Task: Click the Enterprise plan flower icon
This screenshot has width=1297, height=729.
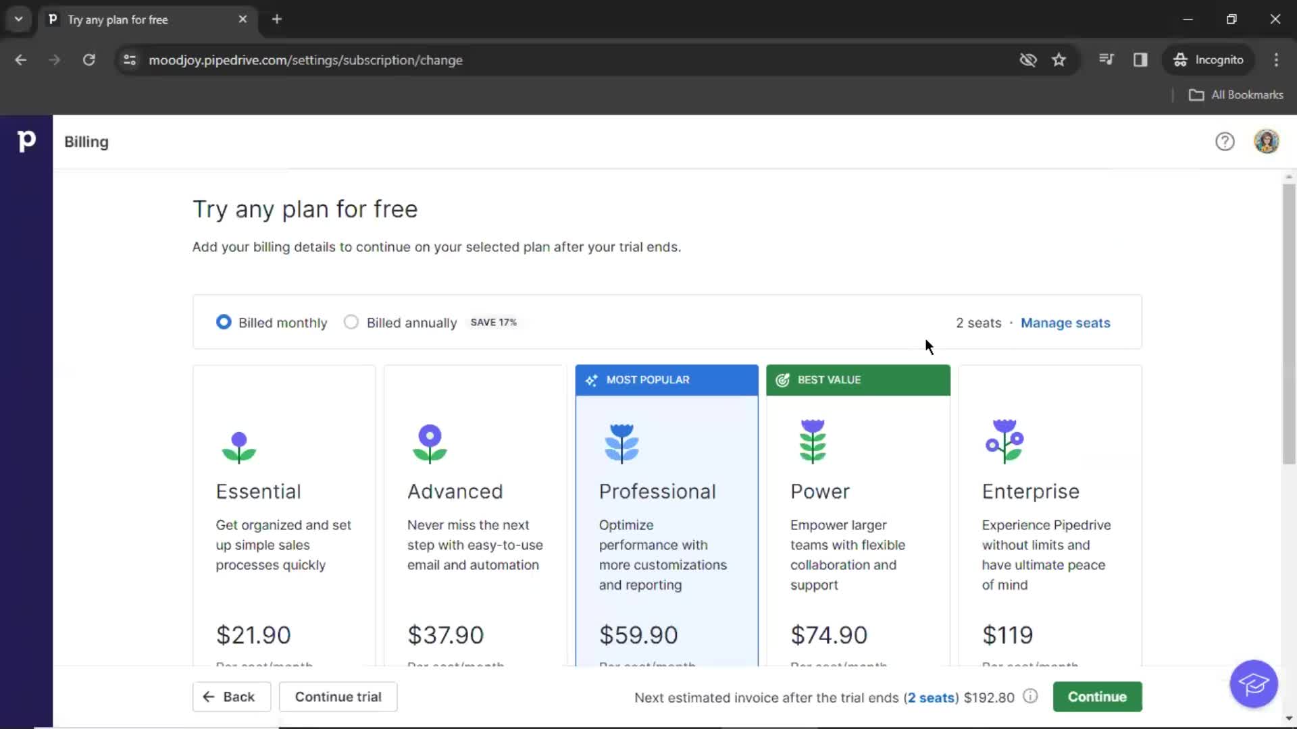Action: click(1004, 441)
